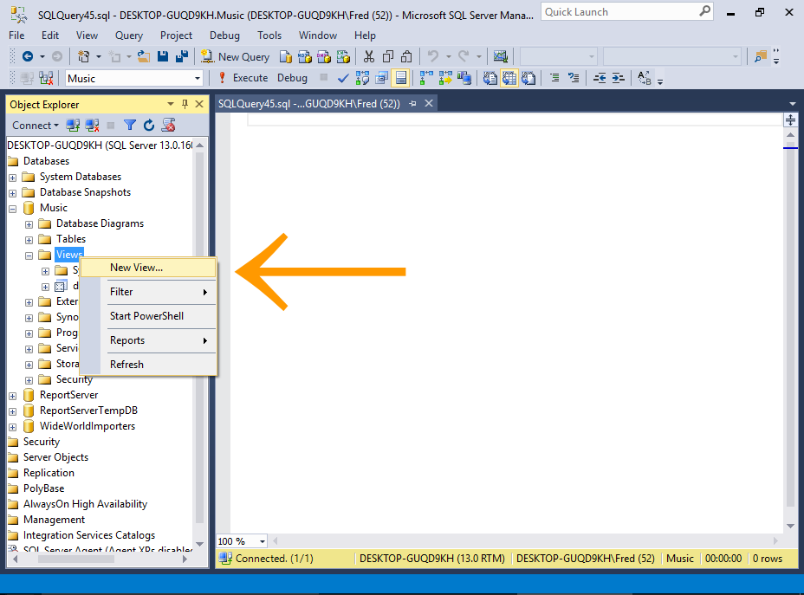Expand the Tables folder node

click(x=29, y=239)
